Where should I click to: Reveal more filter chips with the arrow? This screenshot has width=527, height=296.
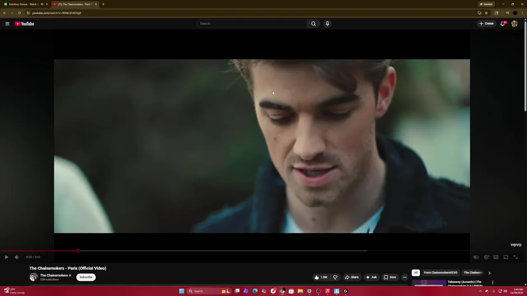tap(489, 273)
